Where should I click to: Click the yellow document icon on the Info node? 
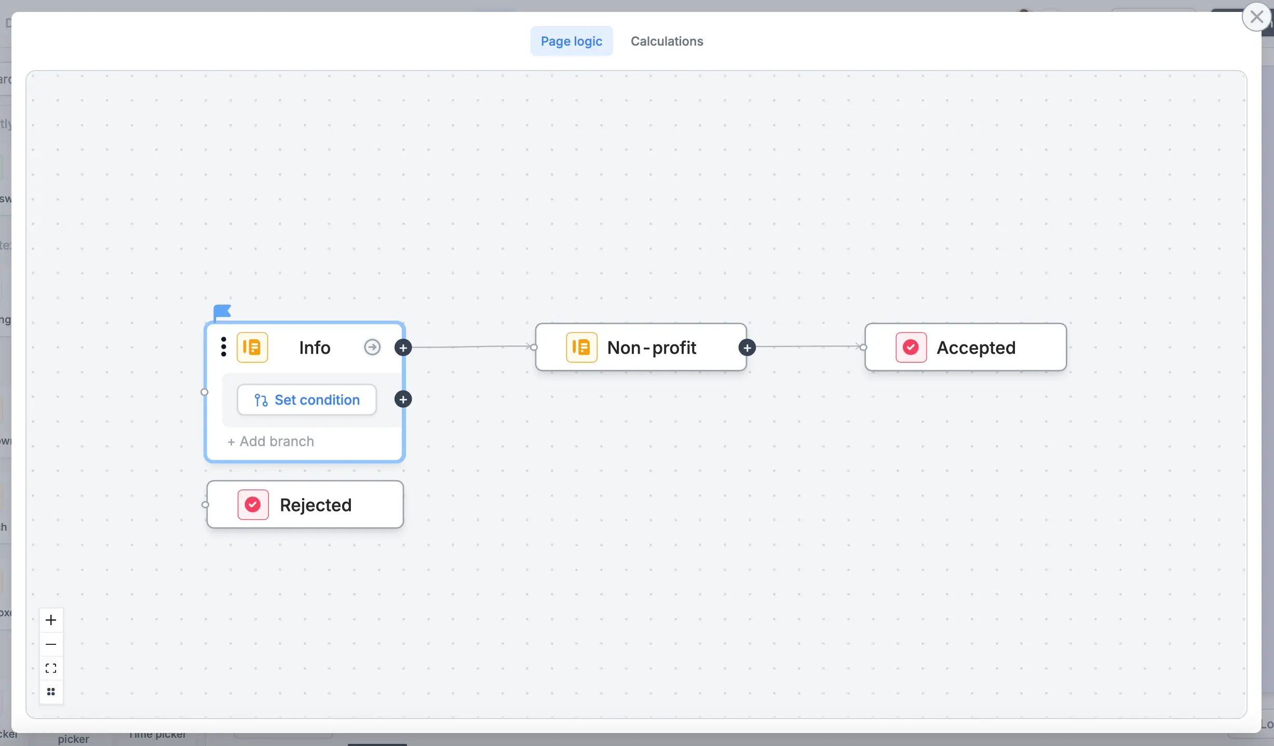click(x=252, y=347)
